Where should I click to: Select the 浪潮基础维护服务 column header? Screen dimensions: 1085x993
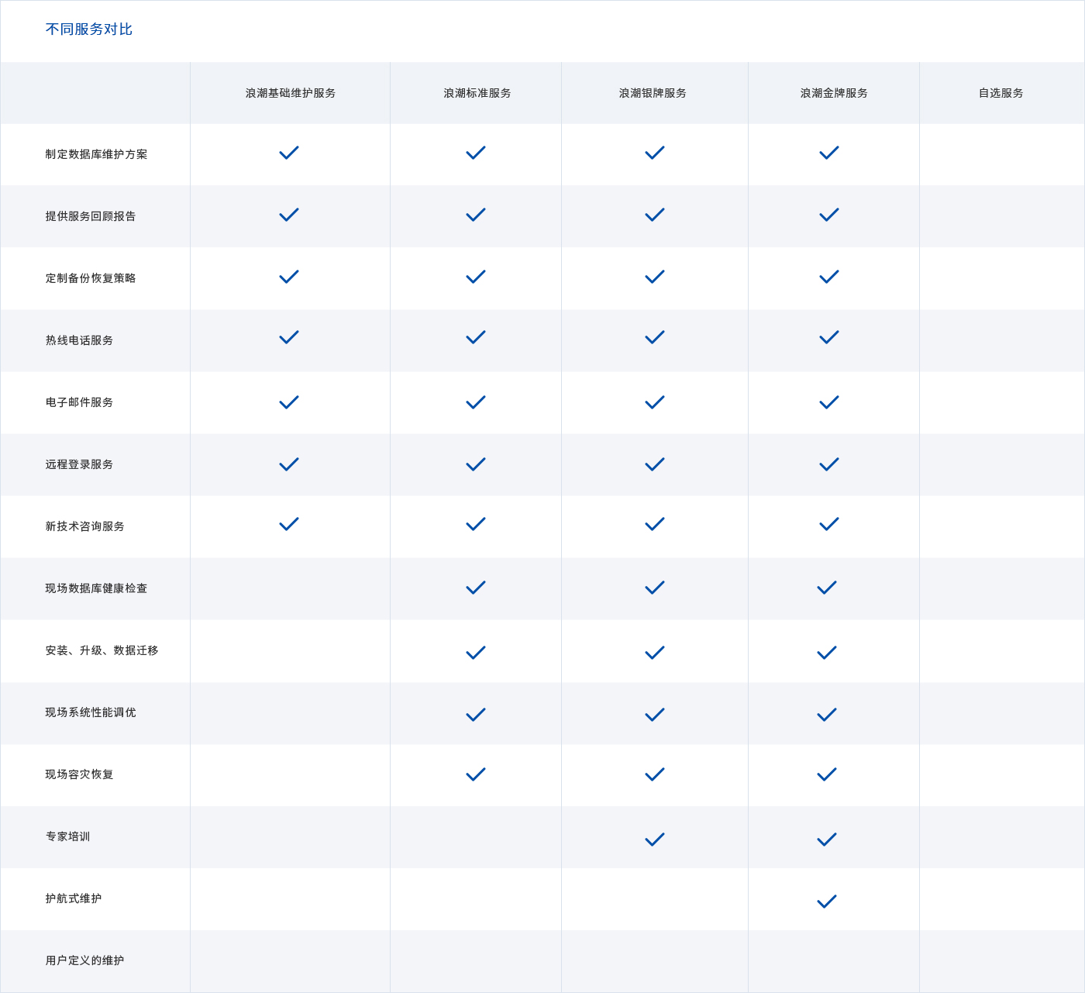pos(291,93)
